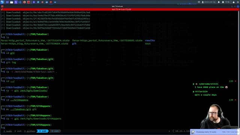The height and width of the screenshot is (135, 240).
Task: Click chat username Xiller2224
Action: tap(201, 91)
